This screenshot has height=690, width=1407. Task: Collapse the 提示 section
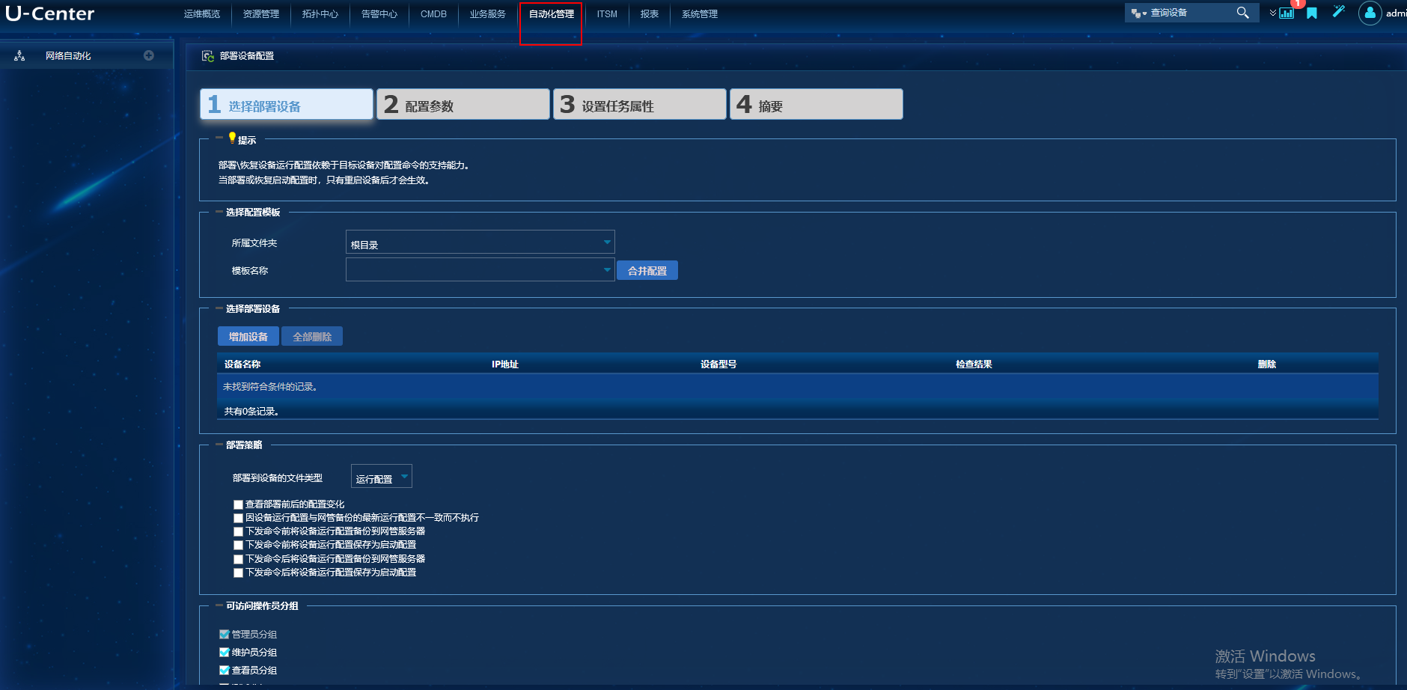click(219, 138)
